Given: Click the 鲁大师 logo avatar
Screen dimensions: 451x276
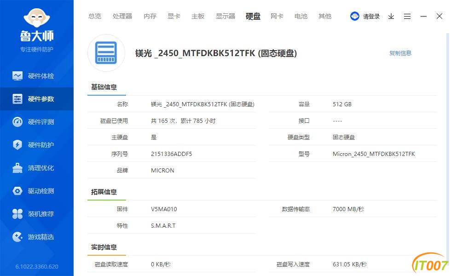Looking at the screenshot, I should pos(37,18).
